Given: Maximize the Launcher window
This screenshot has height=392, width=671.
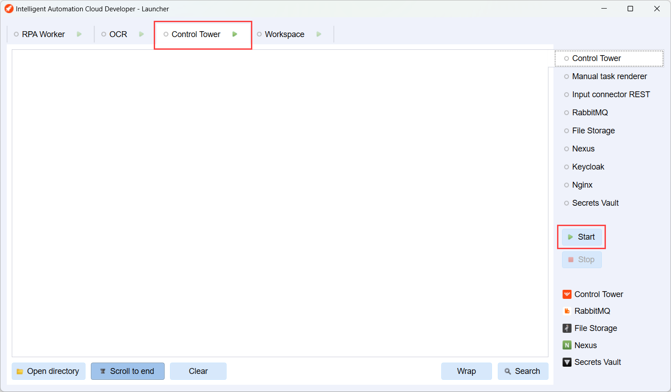Looking at the screenshot, I should pyautogui.click(x=630, y=9).
